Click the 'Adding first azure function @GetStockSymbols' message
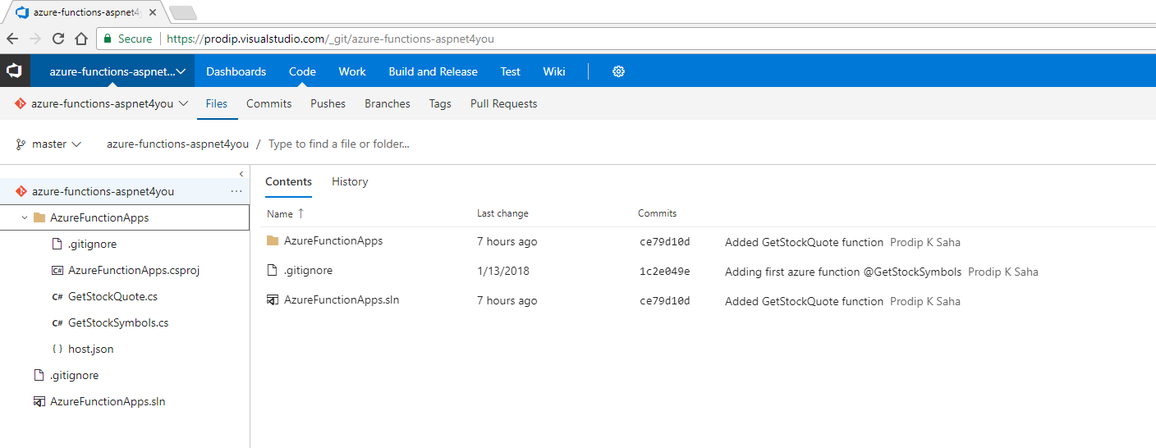1156x448 pixels. click(x=843, y=272)
